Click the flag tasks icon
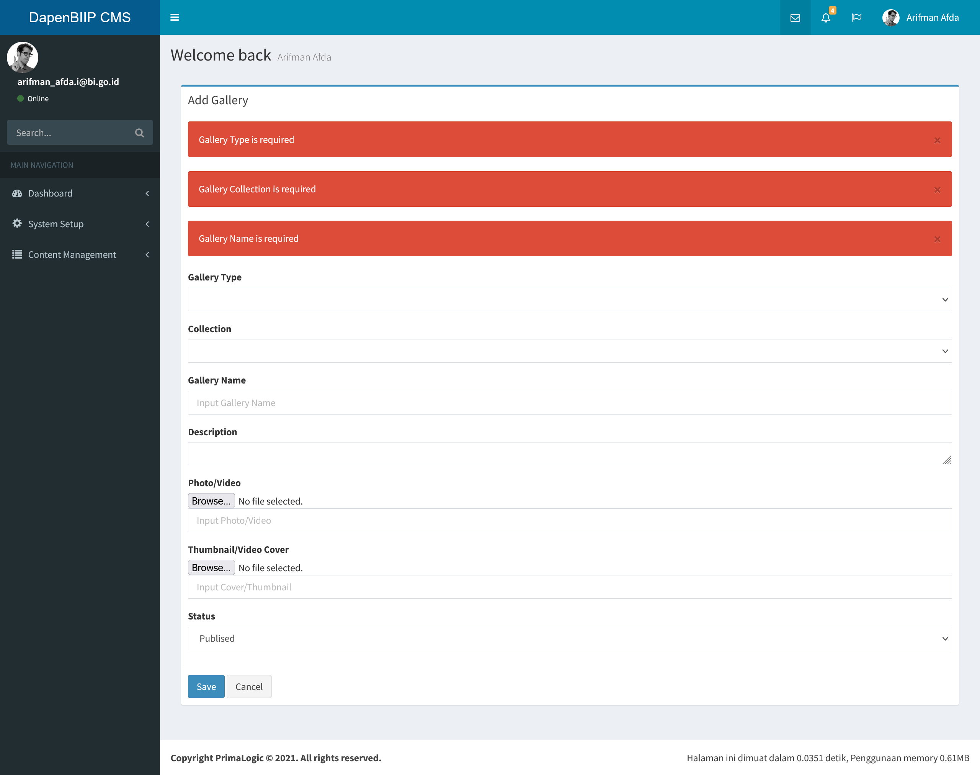 856,18
